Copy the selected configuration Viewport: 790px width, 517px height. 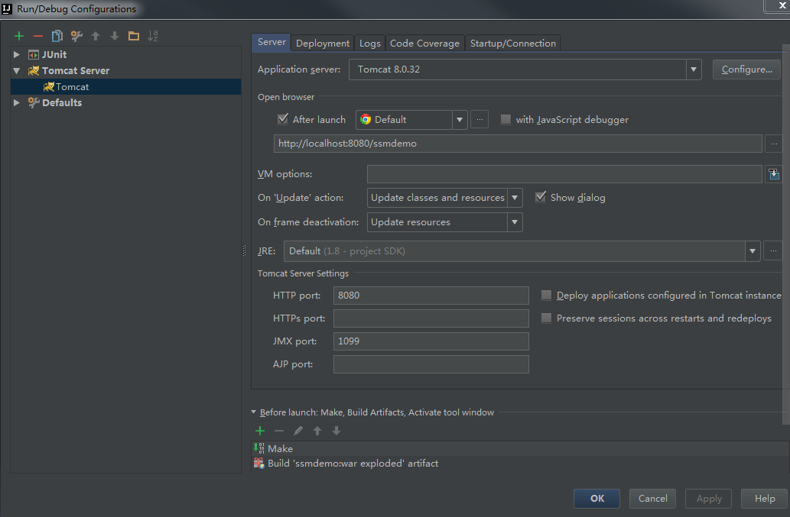[x=57, y=36]
